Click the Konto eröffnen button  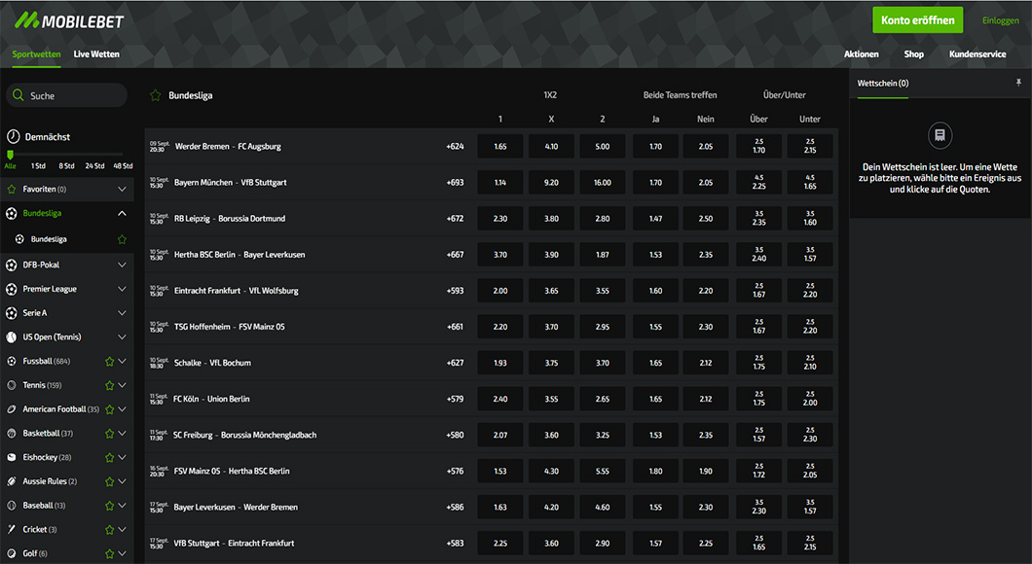point(917,20)
